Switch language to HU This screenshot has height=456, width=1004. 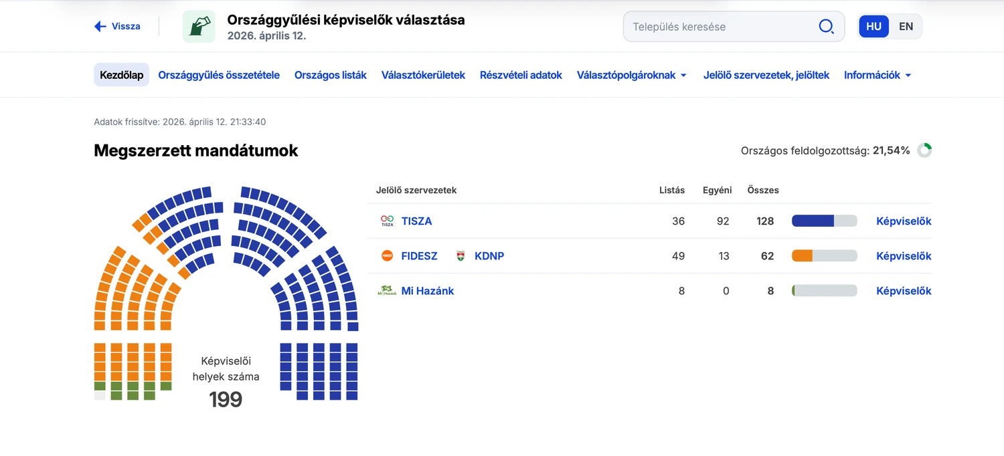tap(873, 27)
